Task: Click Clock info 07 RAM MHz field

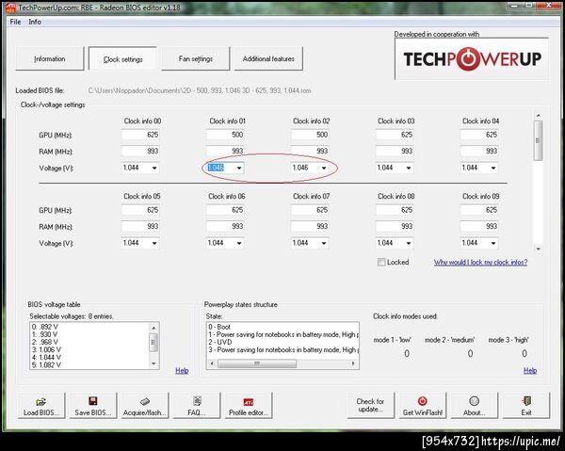Action: pos(310,226)
